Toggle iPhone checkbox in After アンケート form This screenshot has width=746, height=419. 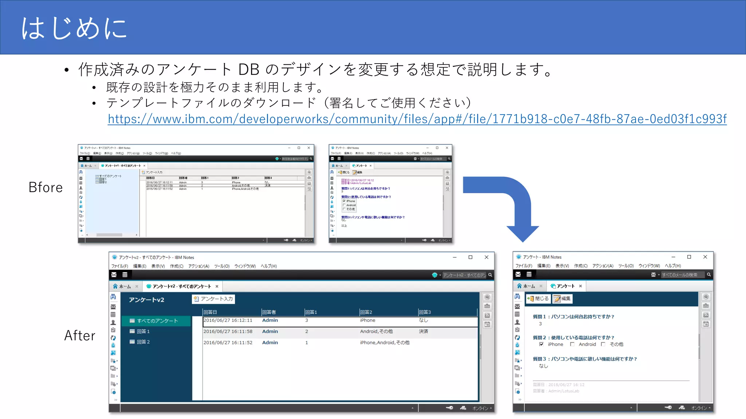[542, 344]
